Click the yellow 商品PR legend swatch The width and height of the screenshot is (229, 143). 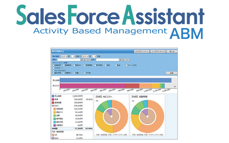(x=54, y=112)
